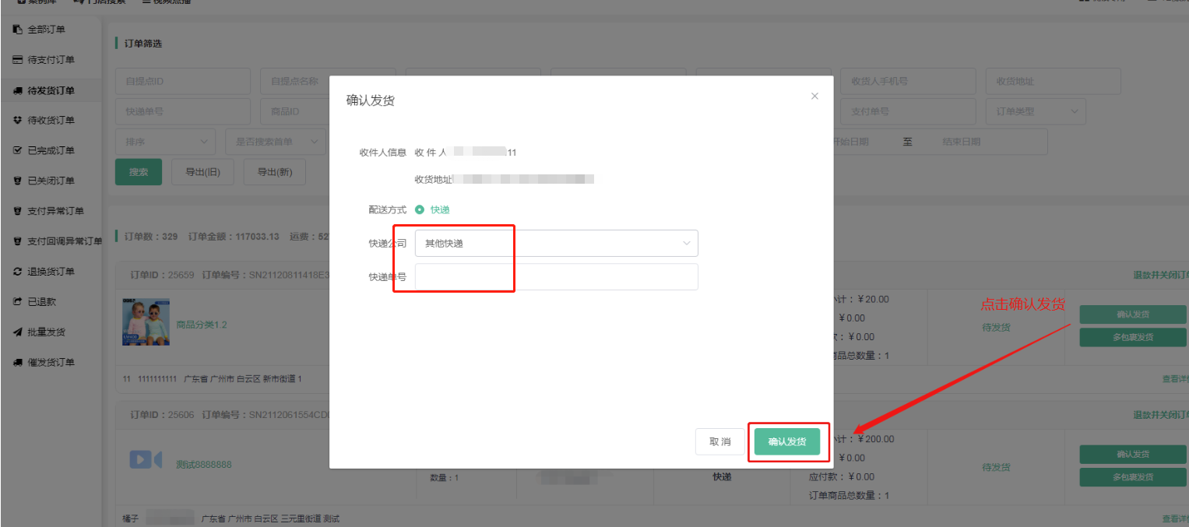Click the 退换货订单 refresh icon
The width and height of the screenshot is (1189, 527).
tap(17, 272)
